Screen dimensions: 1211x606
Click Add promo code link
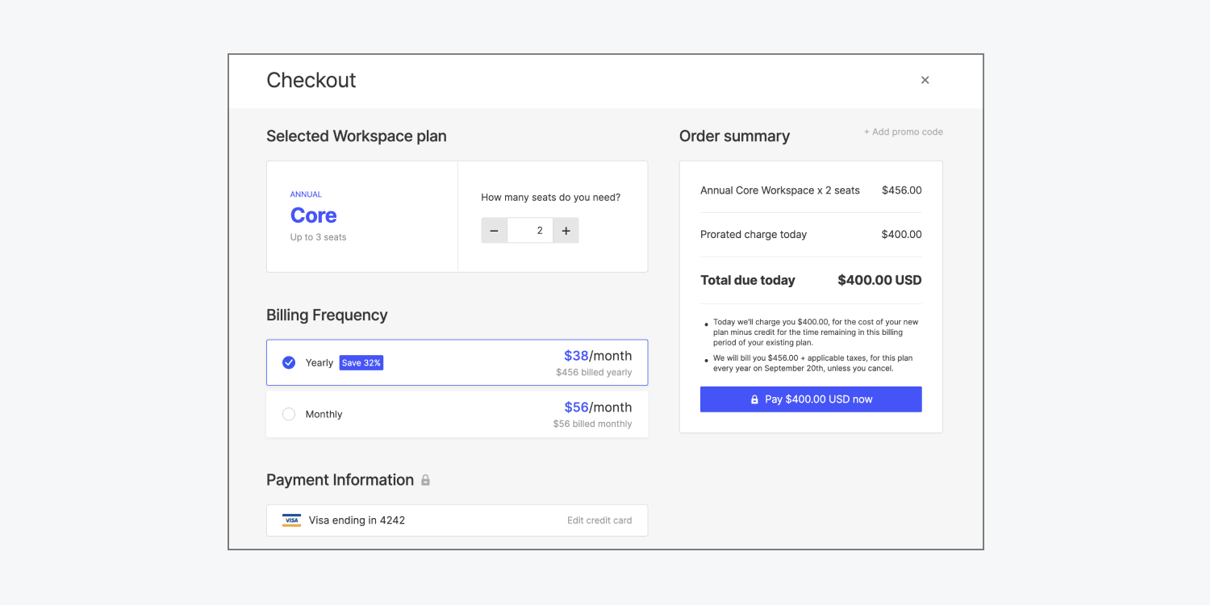(x=903, y=132)
